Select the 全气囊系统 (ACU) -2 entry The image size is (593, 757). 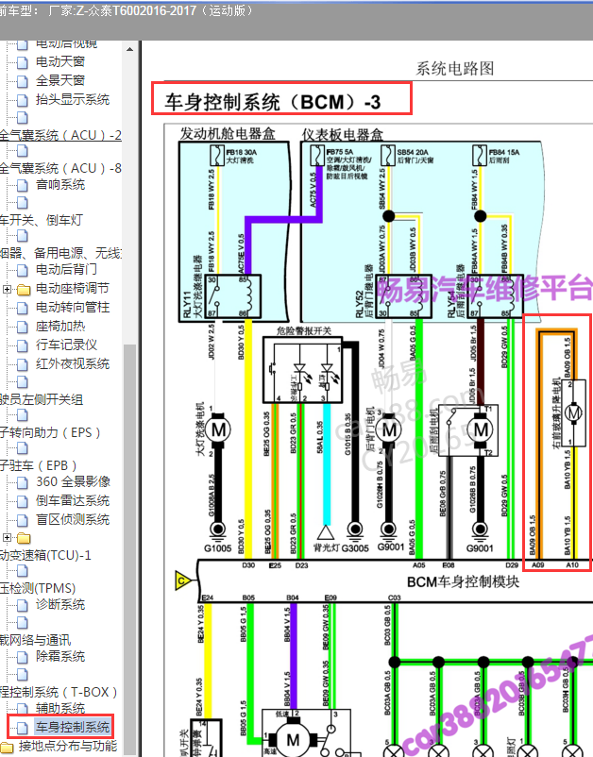(60, 135)
